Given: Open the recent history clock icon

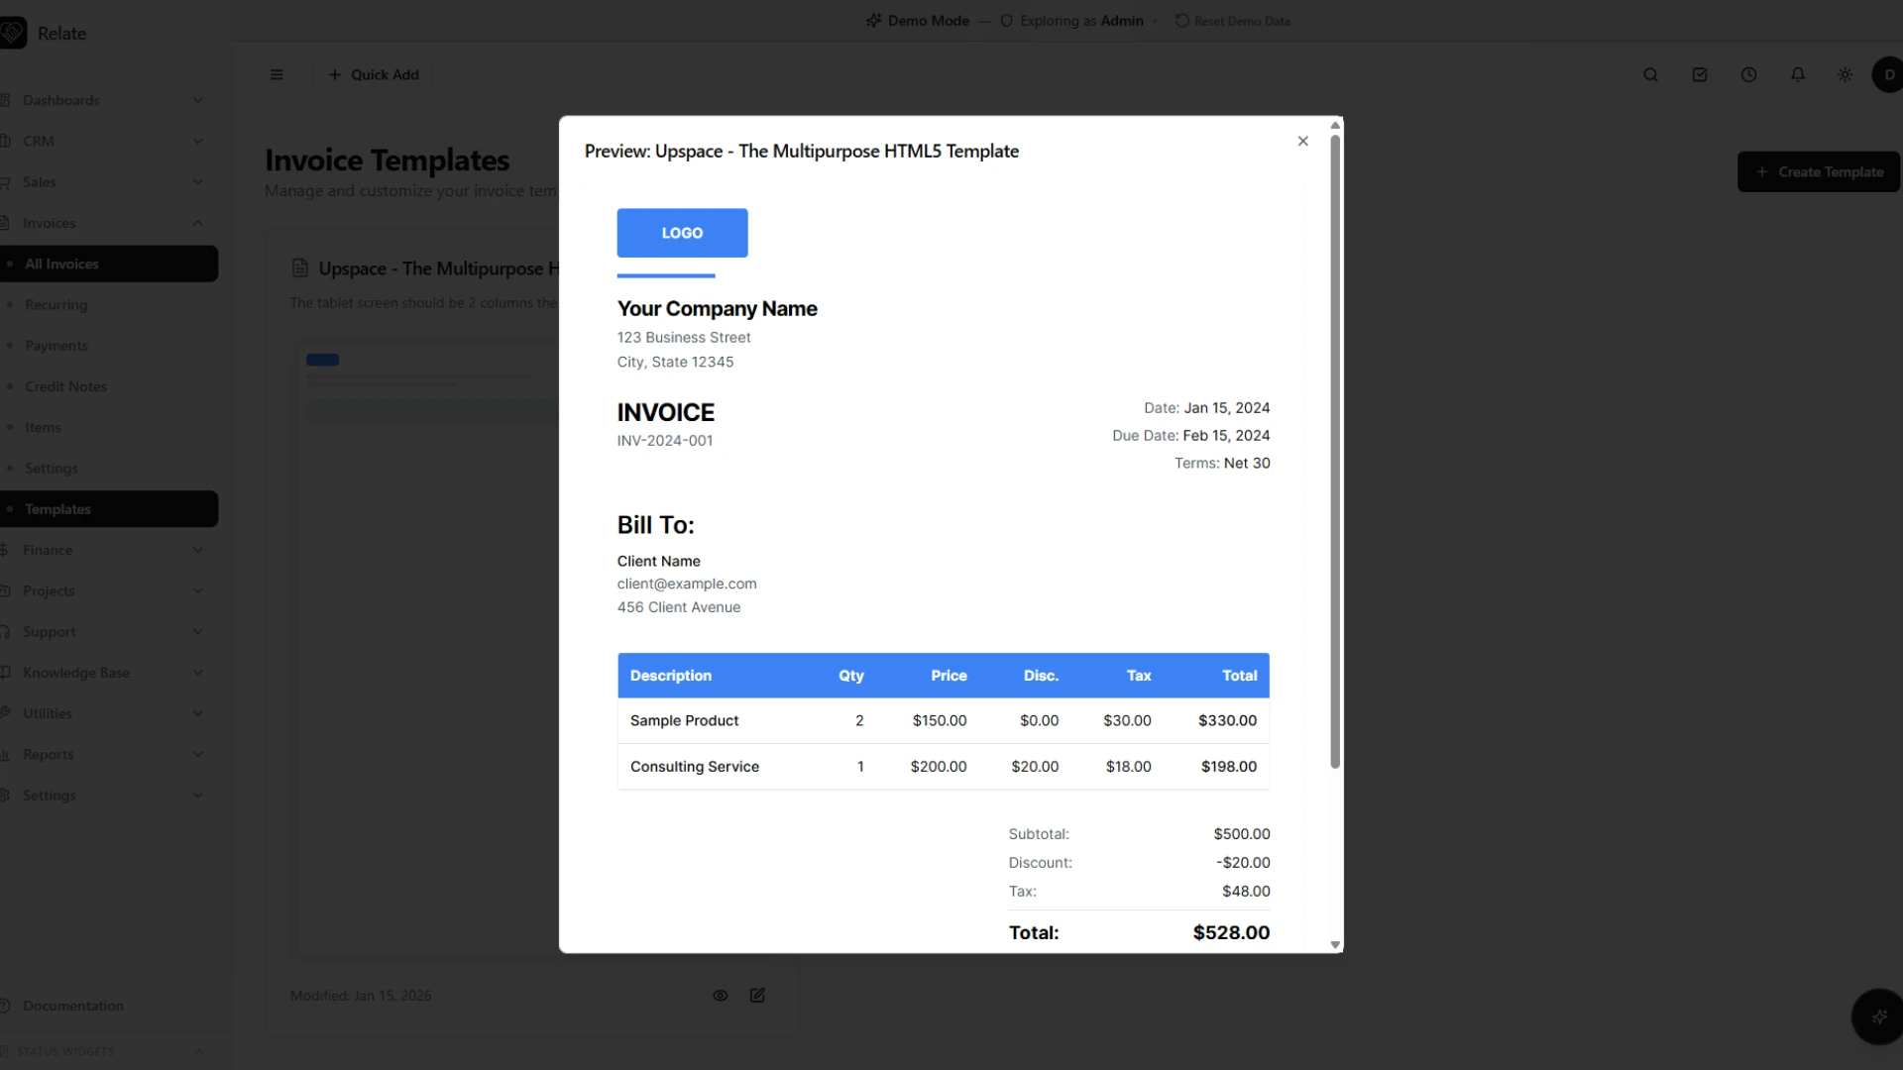Looking at the screenshot, I should click(1748, 74).
